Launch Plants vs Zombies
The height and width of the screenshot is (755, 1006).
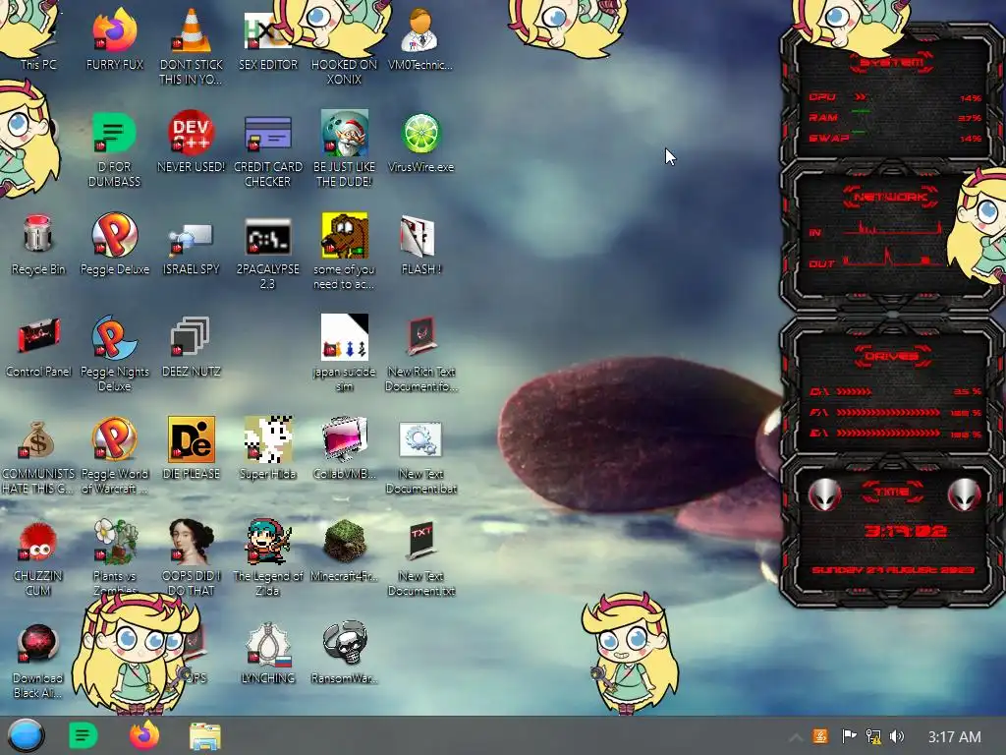116,542
